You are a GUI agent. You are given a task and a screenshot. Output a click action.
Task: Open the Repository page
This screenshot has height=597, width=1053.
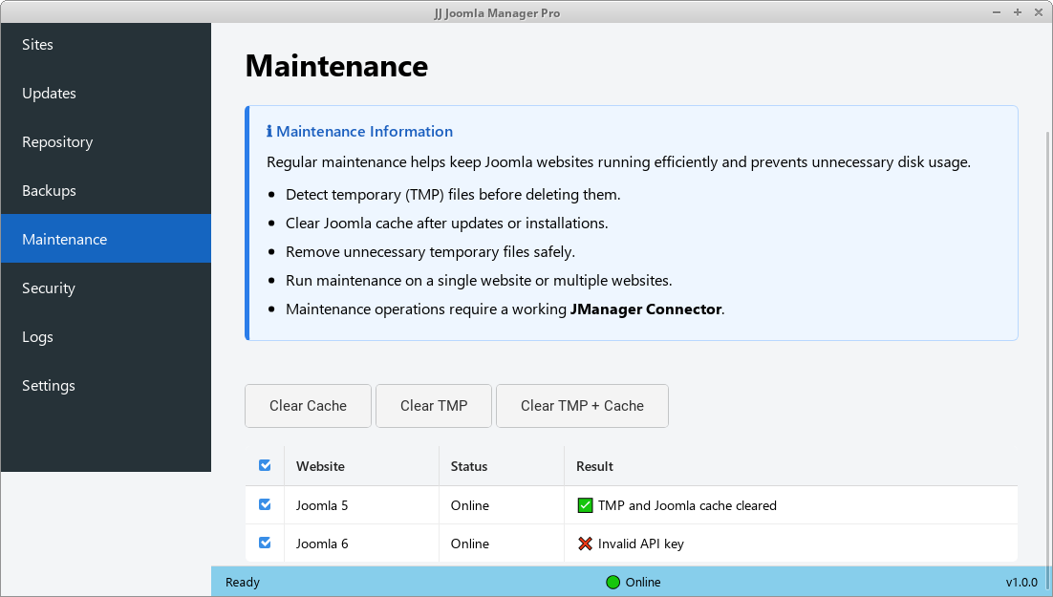[106, 141]
